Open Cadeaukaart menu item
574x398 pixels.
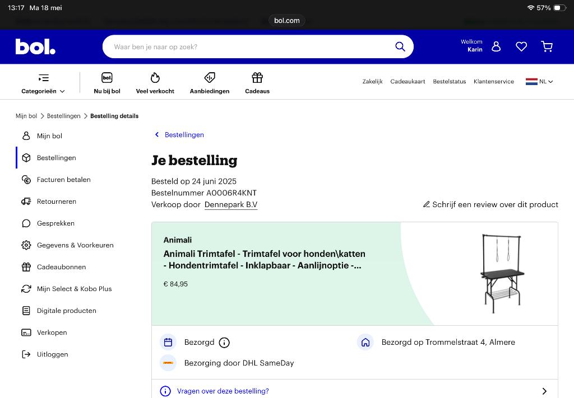tap(408, 82)
